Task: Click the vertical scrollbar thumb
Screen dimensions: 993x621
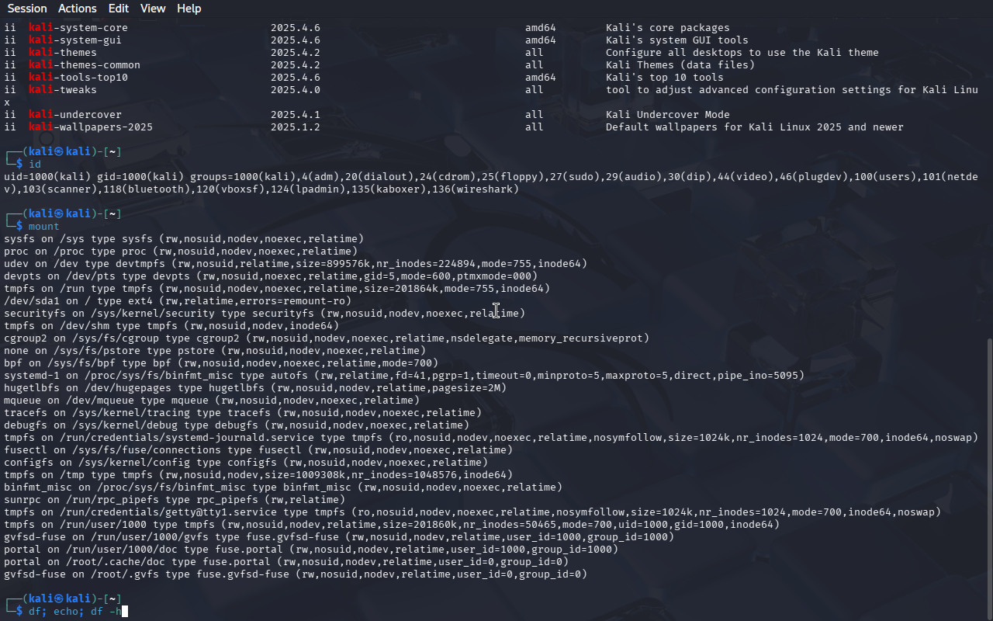Action: pos(988,477)
